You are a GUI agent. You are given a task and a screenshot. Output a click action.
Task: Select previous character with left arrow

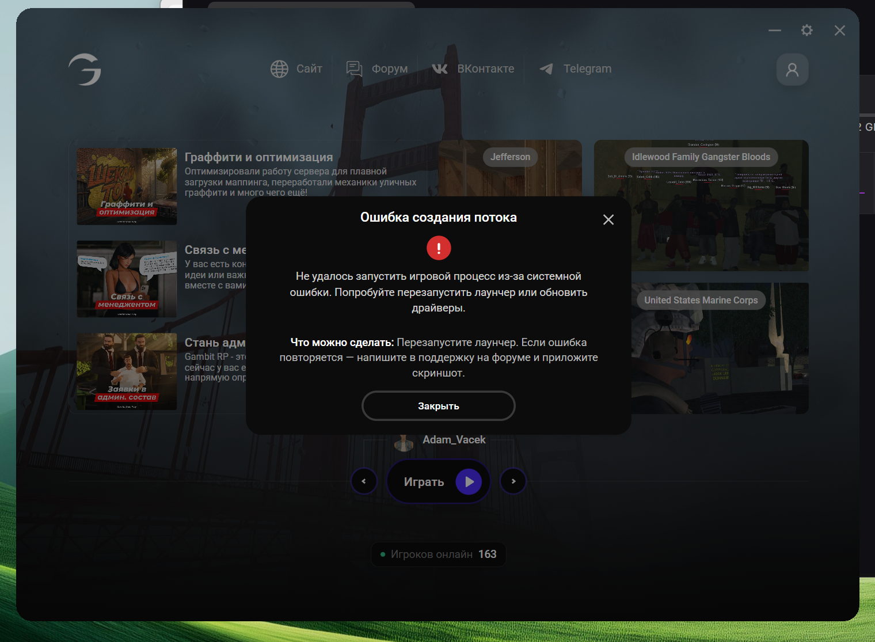pos(364,481)
